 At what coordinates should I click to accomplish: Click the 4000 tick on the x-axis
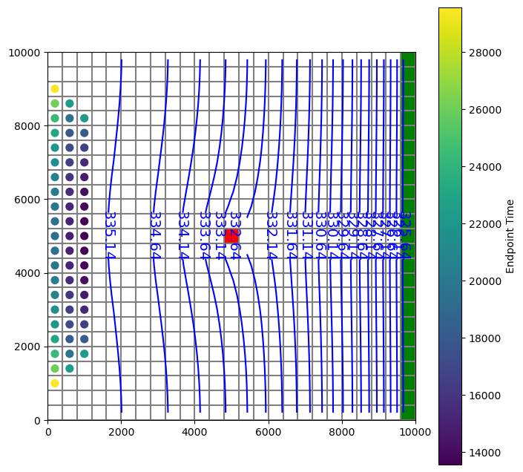click(195, 433)
